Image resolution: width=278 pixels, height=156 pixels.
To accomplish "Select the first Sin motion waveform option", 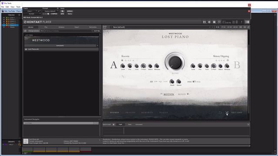I will [151, 81].
